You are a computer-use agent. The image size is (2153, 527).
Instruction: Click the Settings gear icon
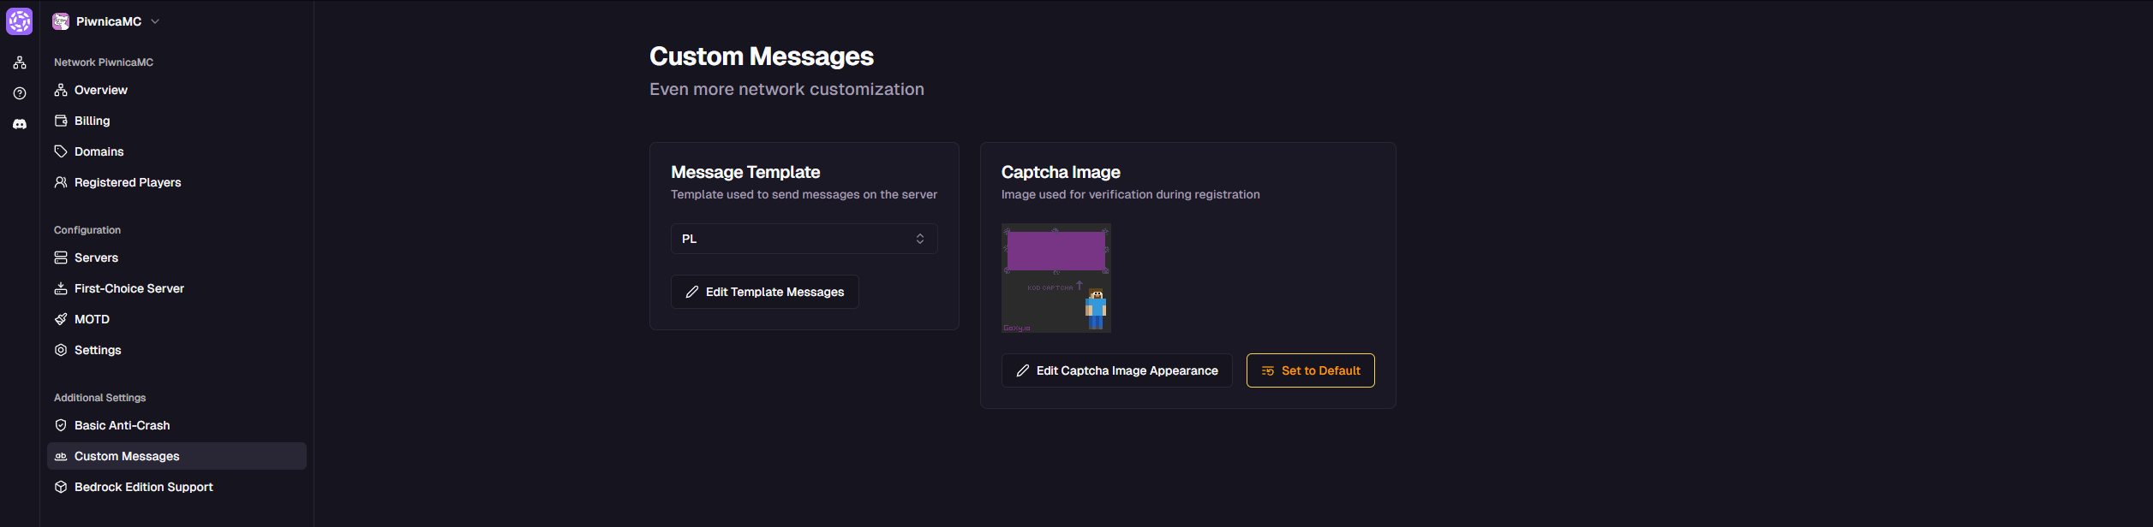pos(61,350)
